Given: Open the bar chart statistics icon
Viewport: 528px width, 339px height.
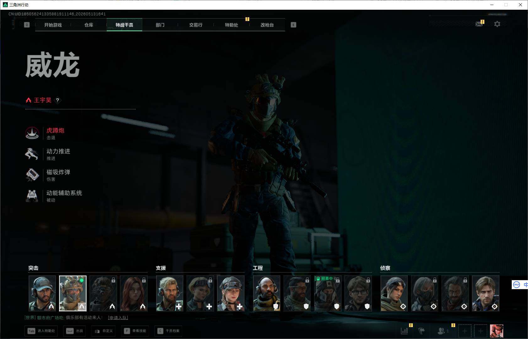Looking at the screenshot, I should pyautogui.click(x=404, y=331).
